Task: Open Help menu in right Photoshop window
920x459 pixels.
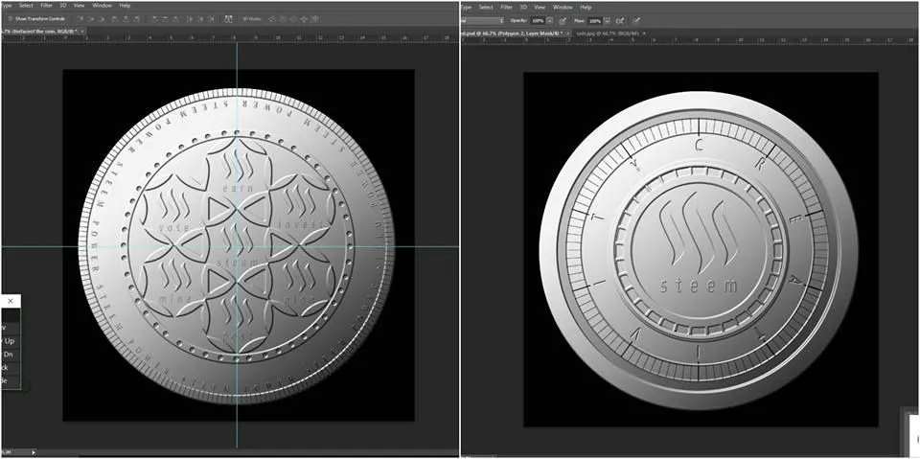Action: click(x=586, y=7)
